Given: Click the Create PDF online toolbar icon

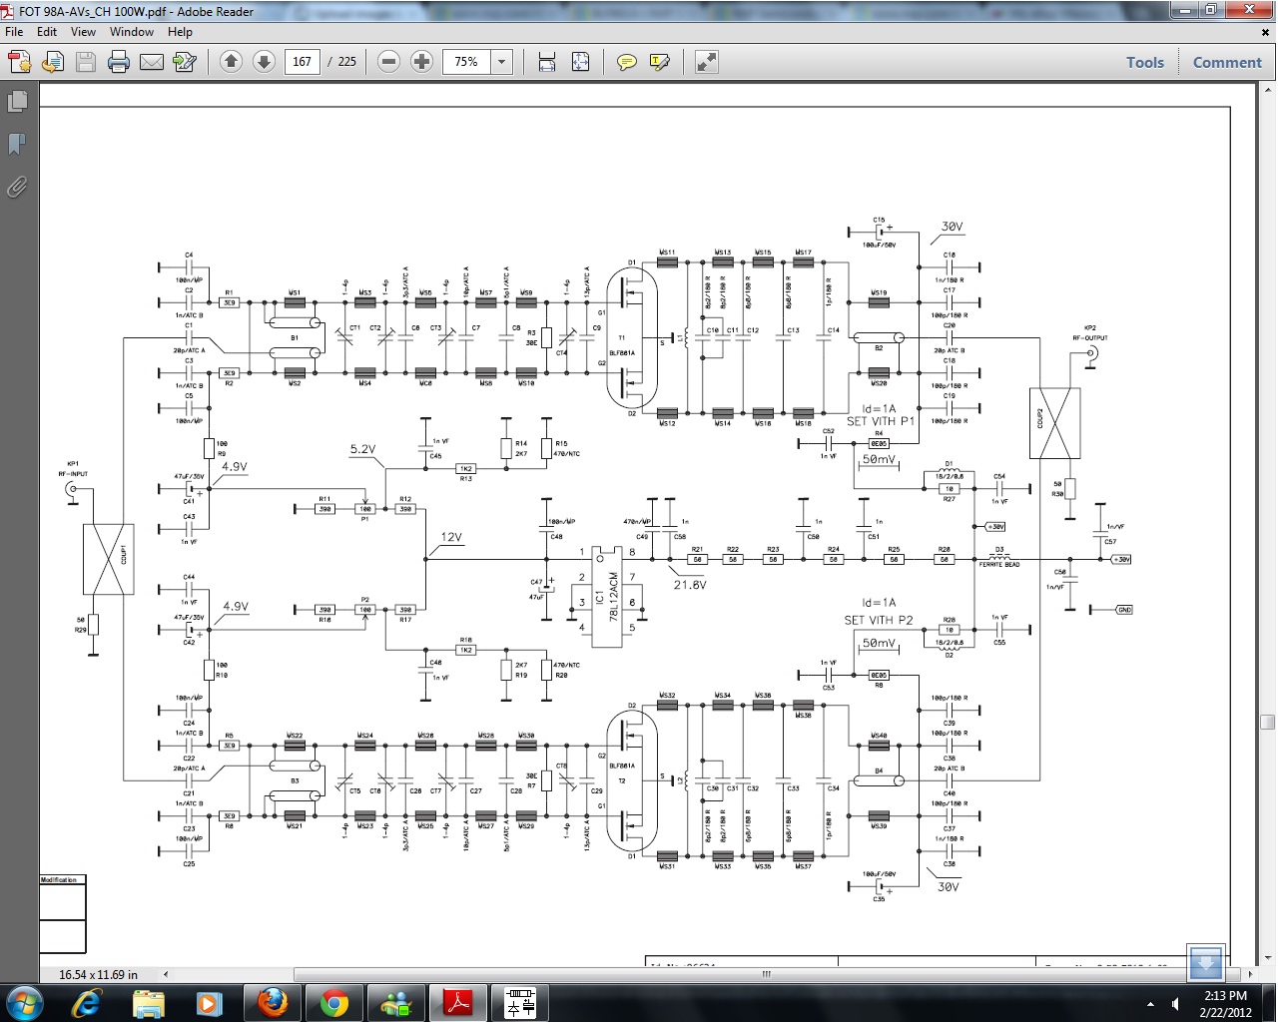Looking at the screenshot, I should pos(20,62).
